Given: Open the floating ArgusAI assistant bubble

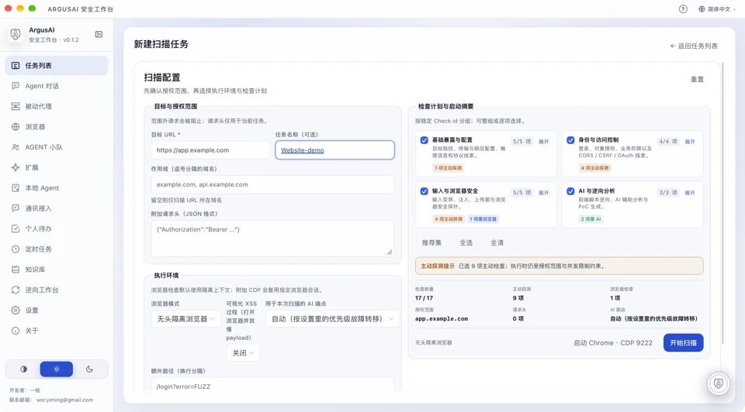Looking at the screenshot, I should click(718, 383).
